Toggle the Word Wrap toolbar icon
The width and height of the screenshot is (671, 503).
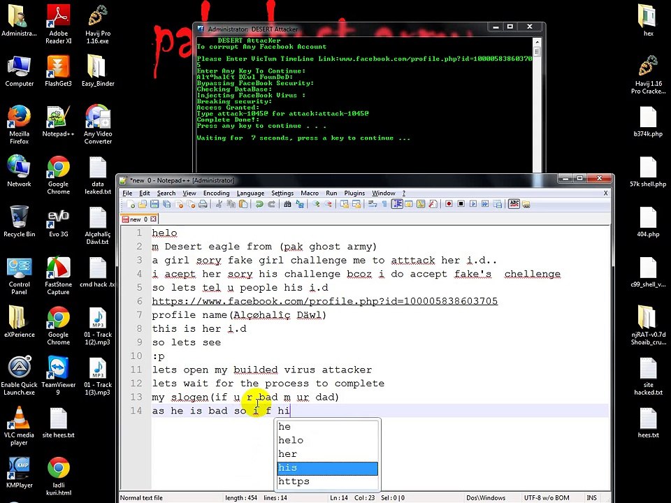[x=373, y=205]
